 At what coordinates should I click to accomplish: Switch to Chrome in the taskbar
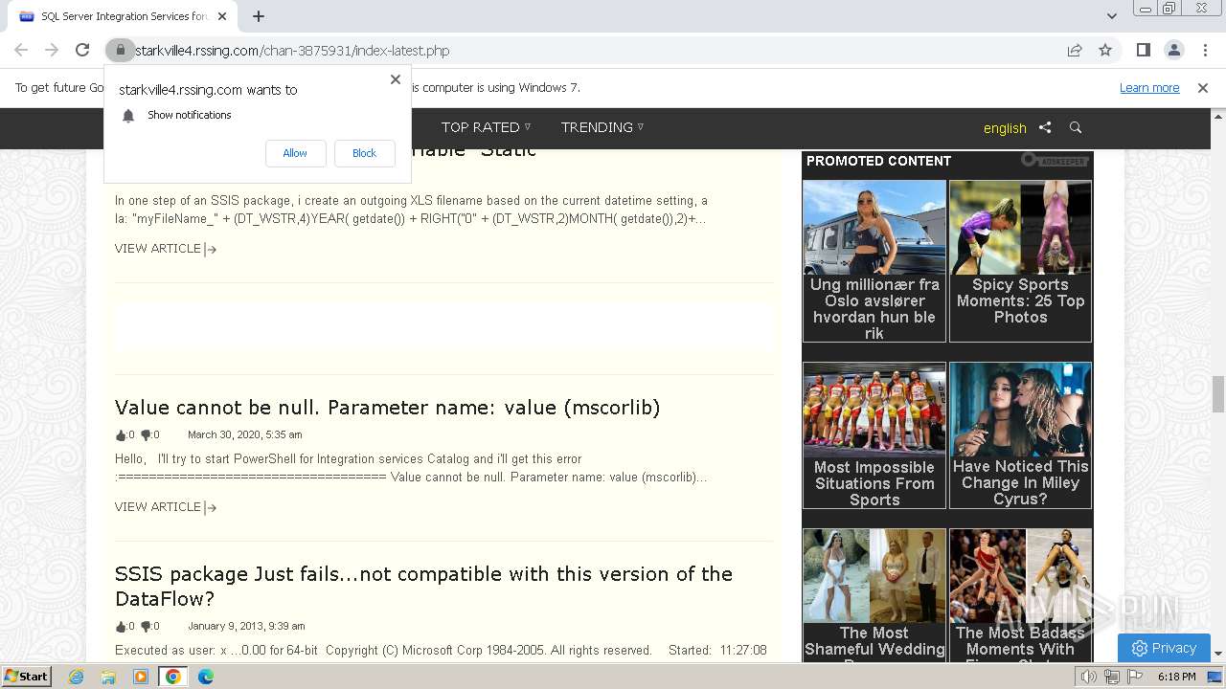[173, 677]
